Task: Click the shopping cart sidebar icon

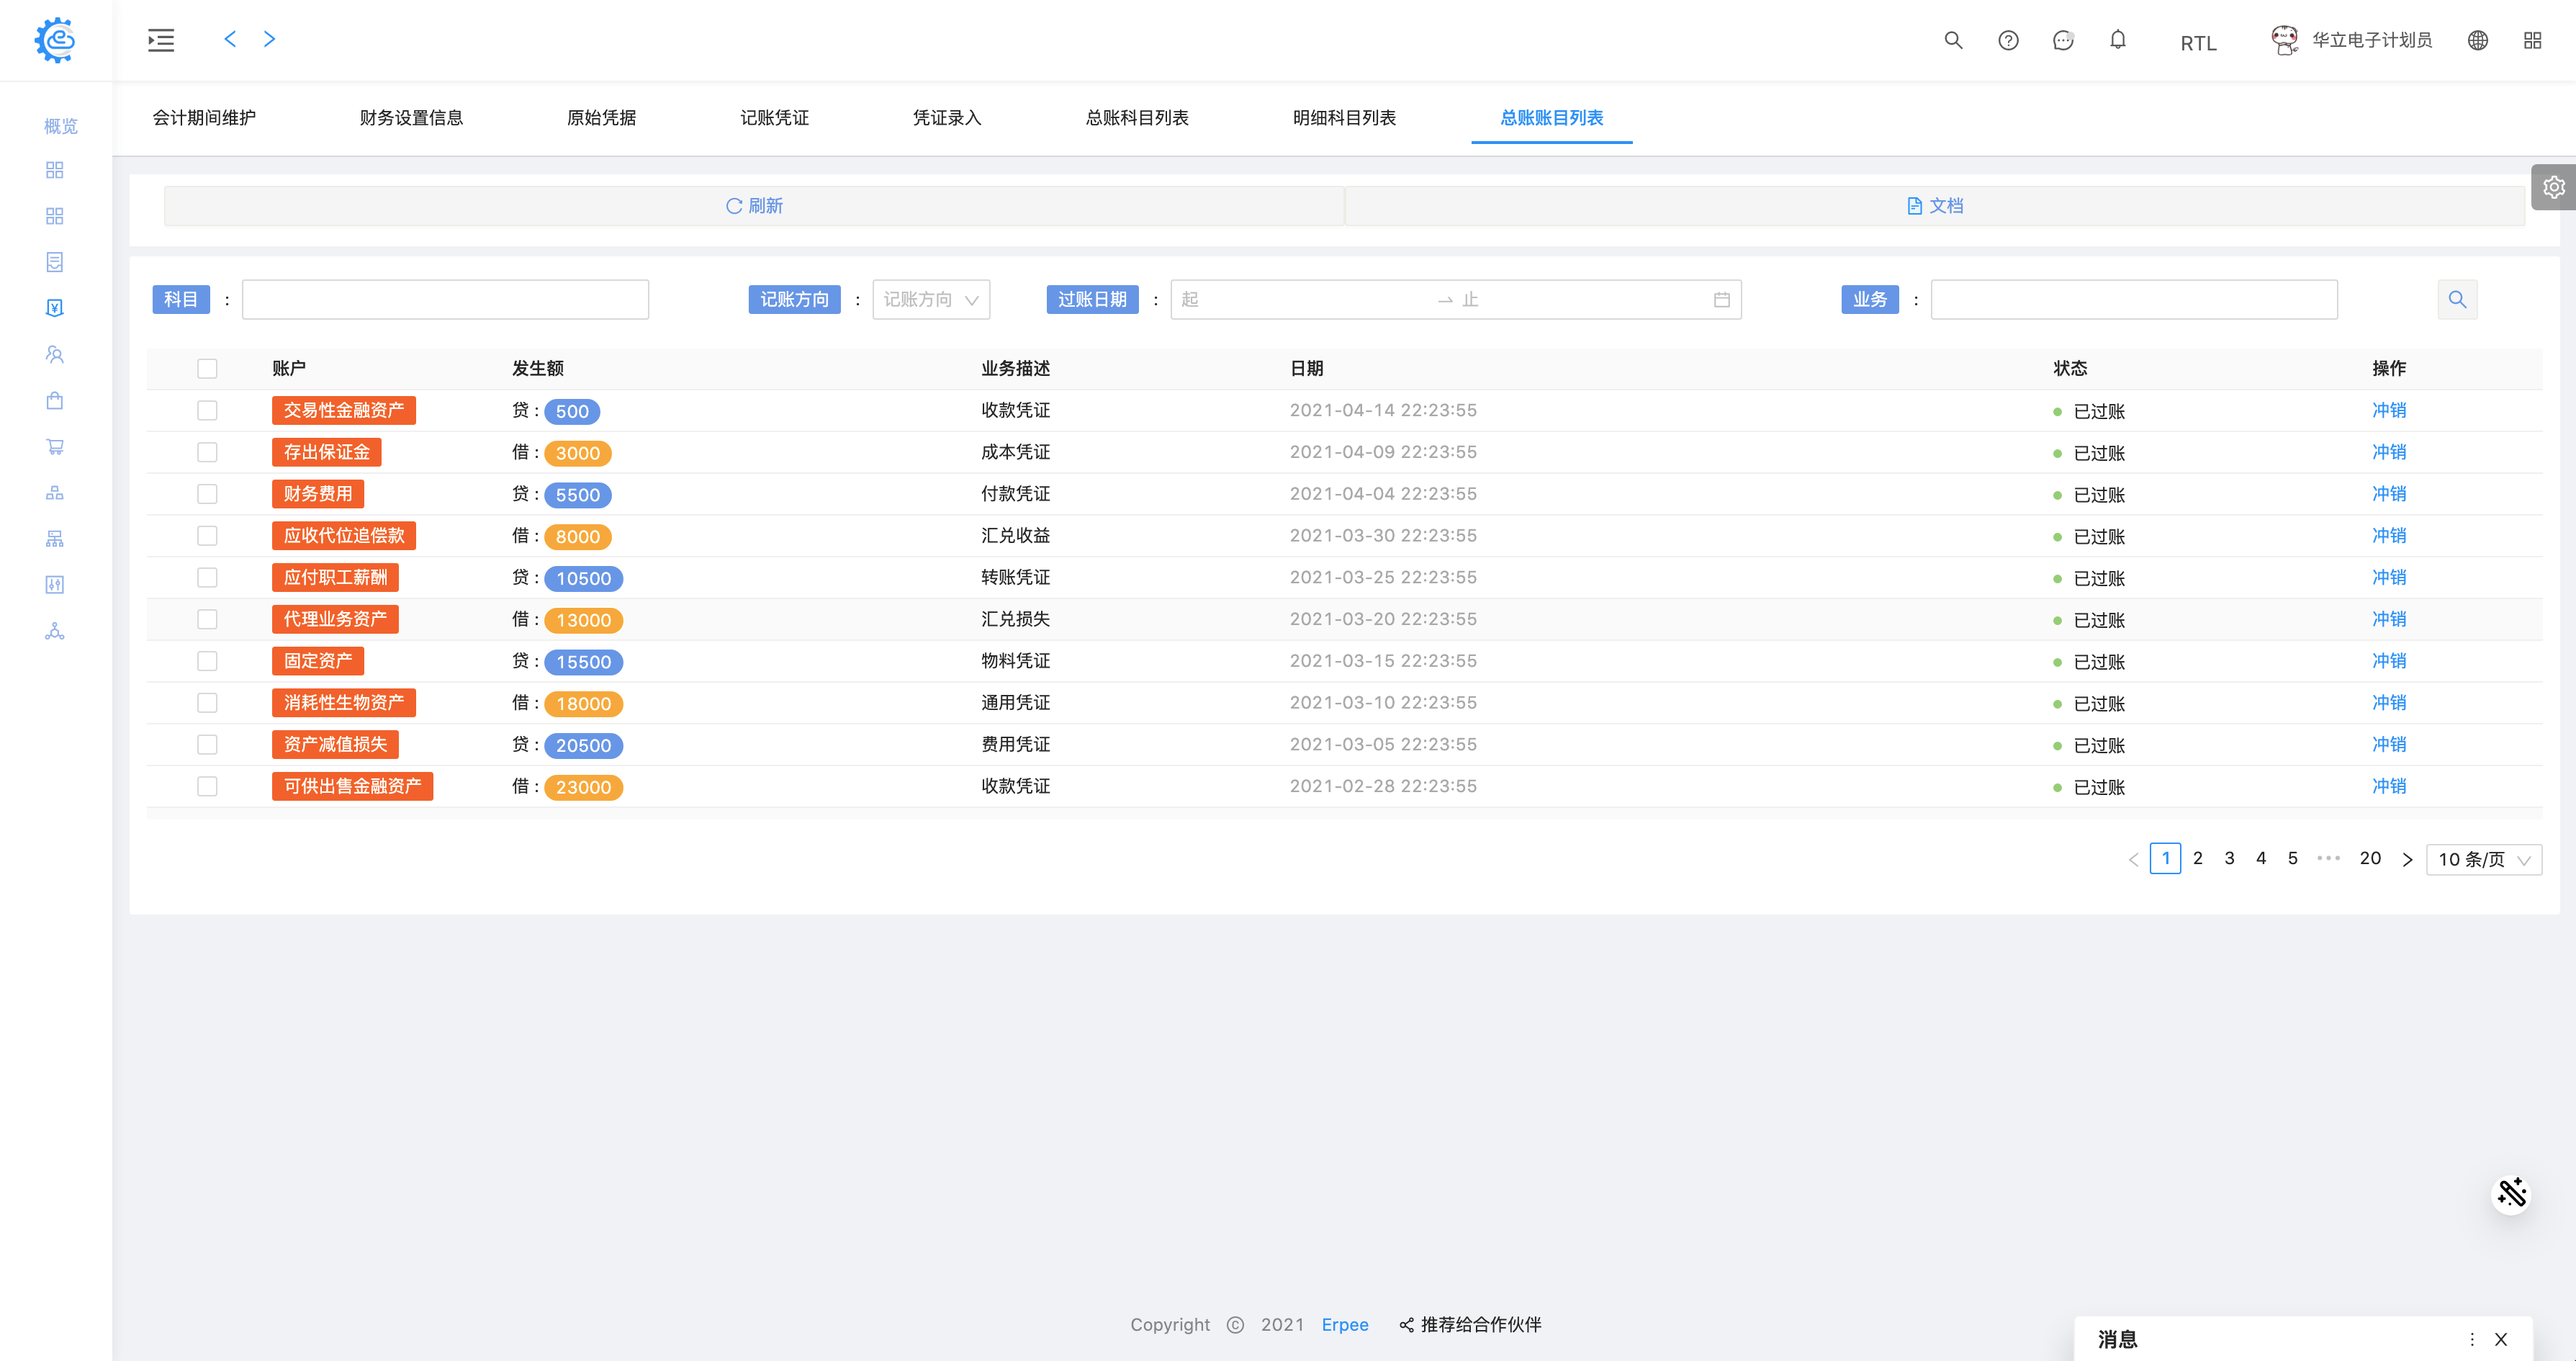Action: pos(55,447)
